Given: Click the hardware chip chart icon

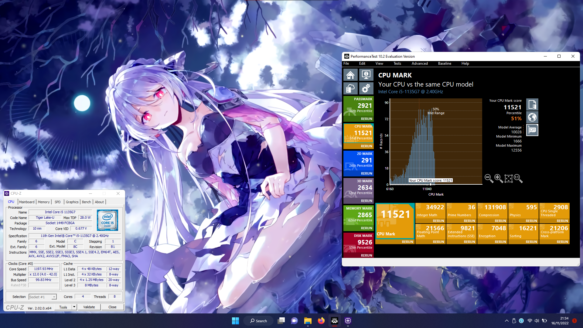Looking at the screenshot, I should pyautogui.click(x=532, y=130).
